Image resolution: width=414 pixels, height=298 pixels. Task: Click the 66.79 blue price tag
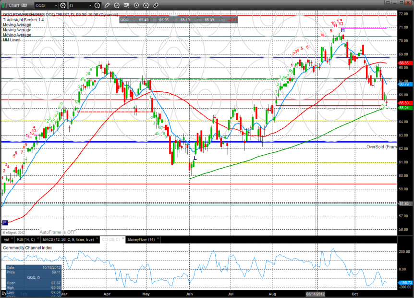tap(404, 84)
